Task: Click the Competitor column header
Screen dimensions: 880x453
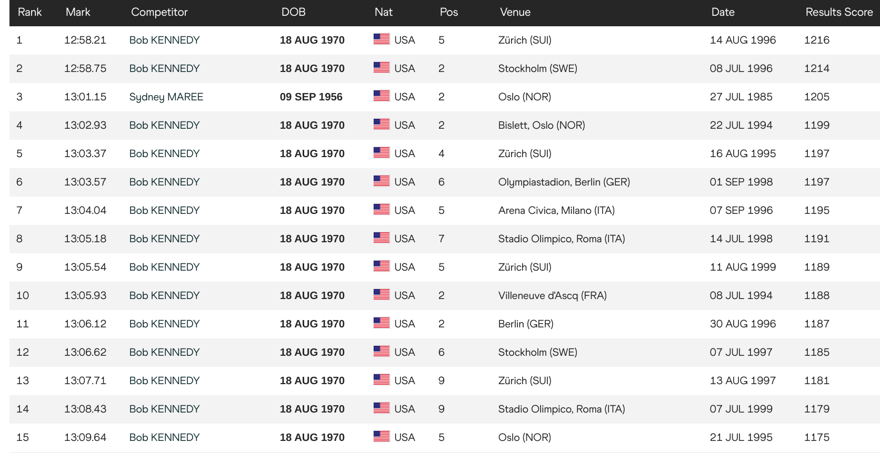Action: tap(159, 13)
